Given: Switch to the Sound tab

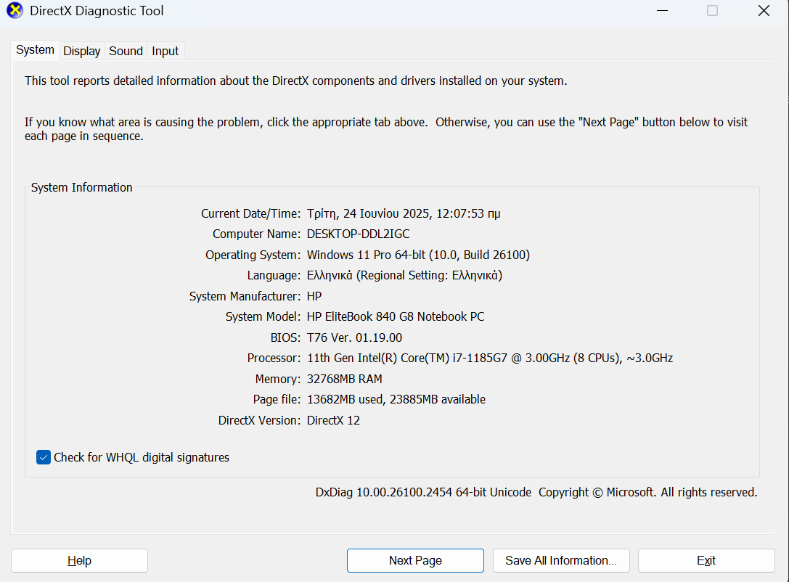Looking at the screenshot, I should (x=126, y=51).
